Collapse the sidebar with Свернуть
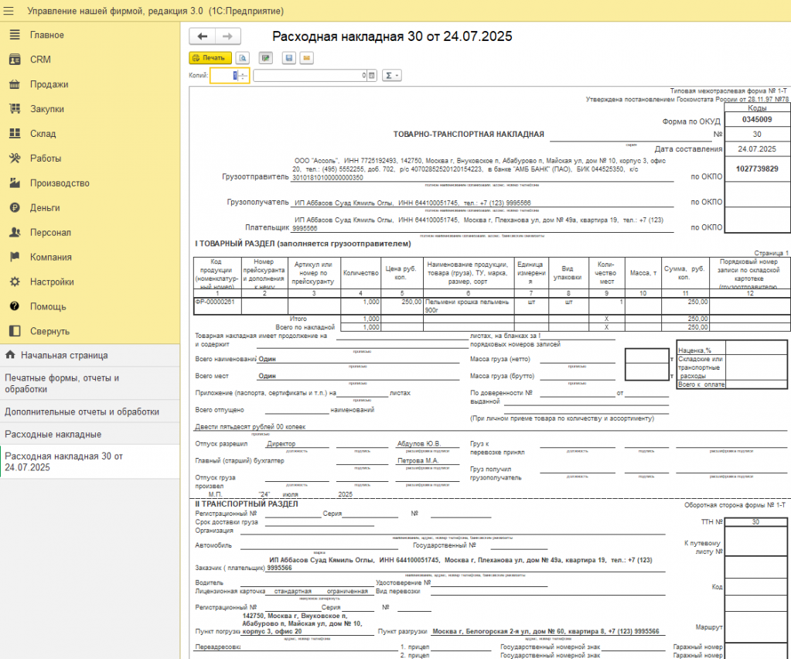Screen dimensions: 791x659 tap(50, 332)
